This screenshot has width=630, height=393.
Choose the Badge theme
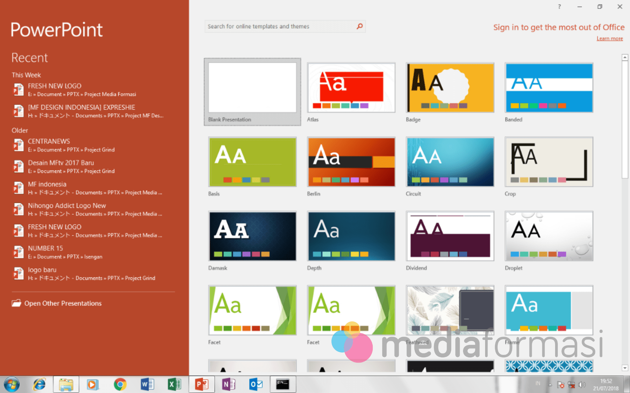[450, 88]
